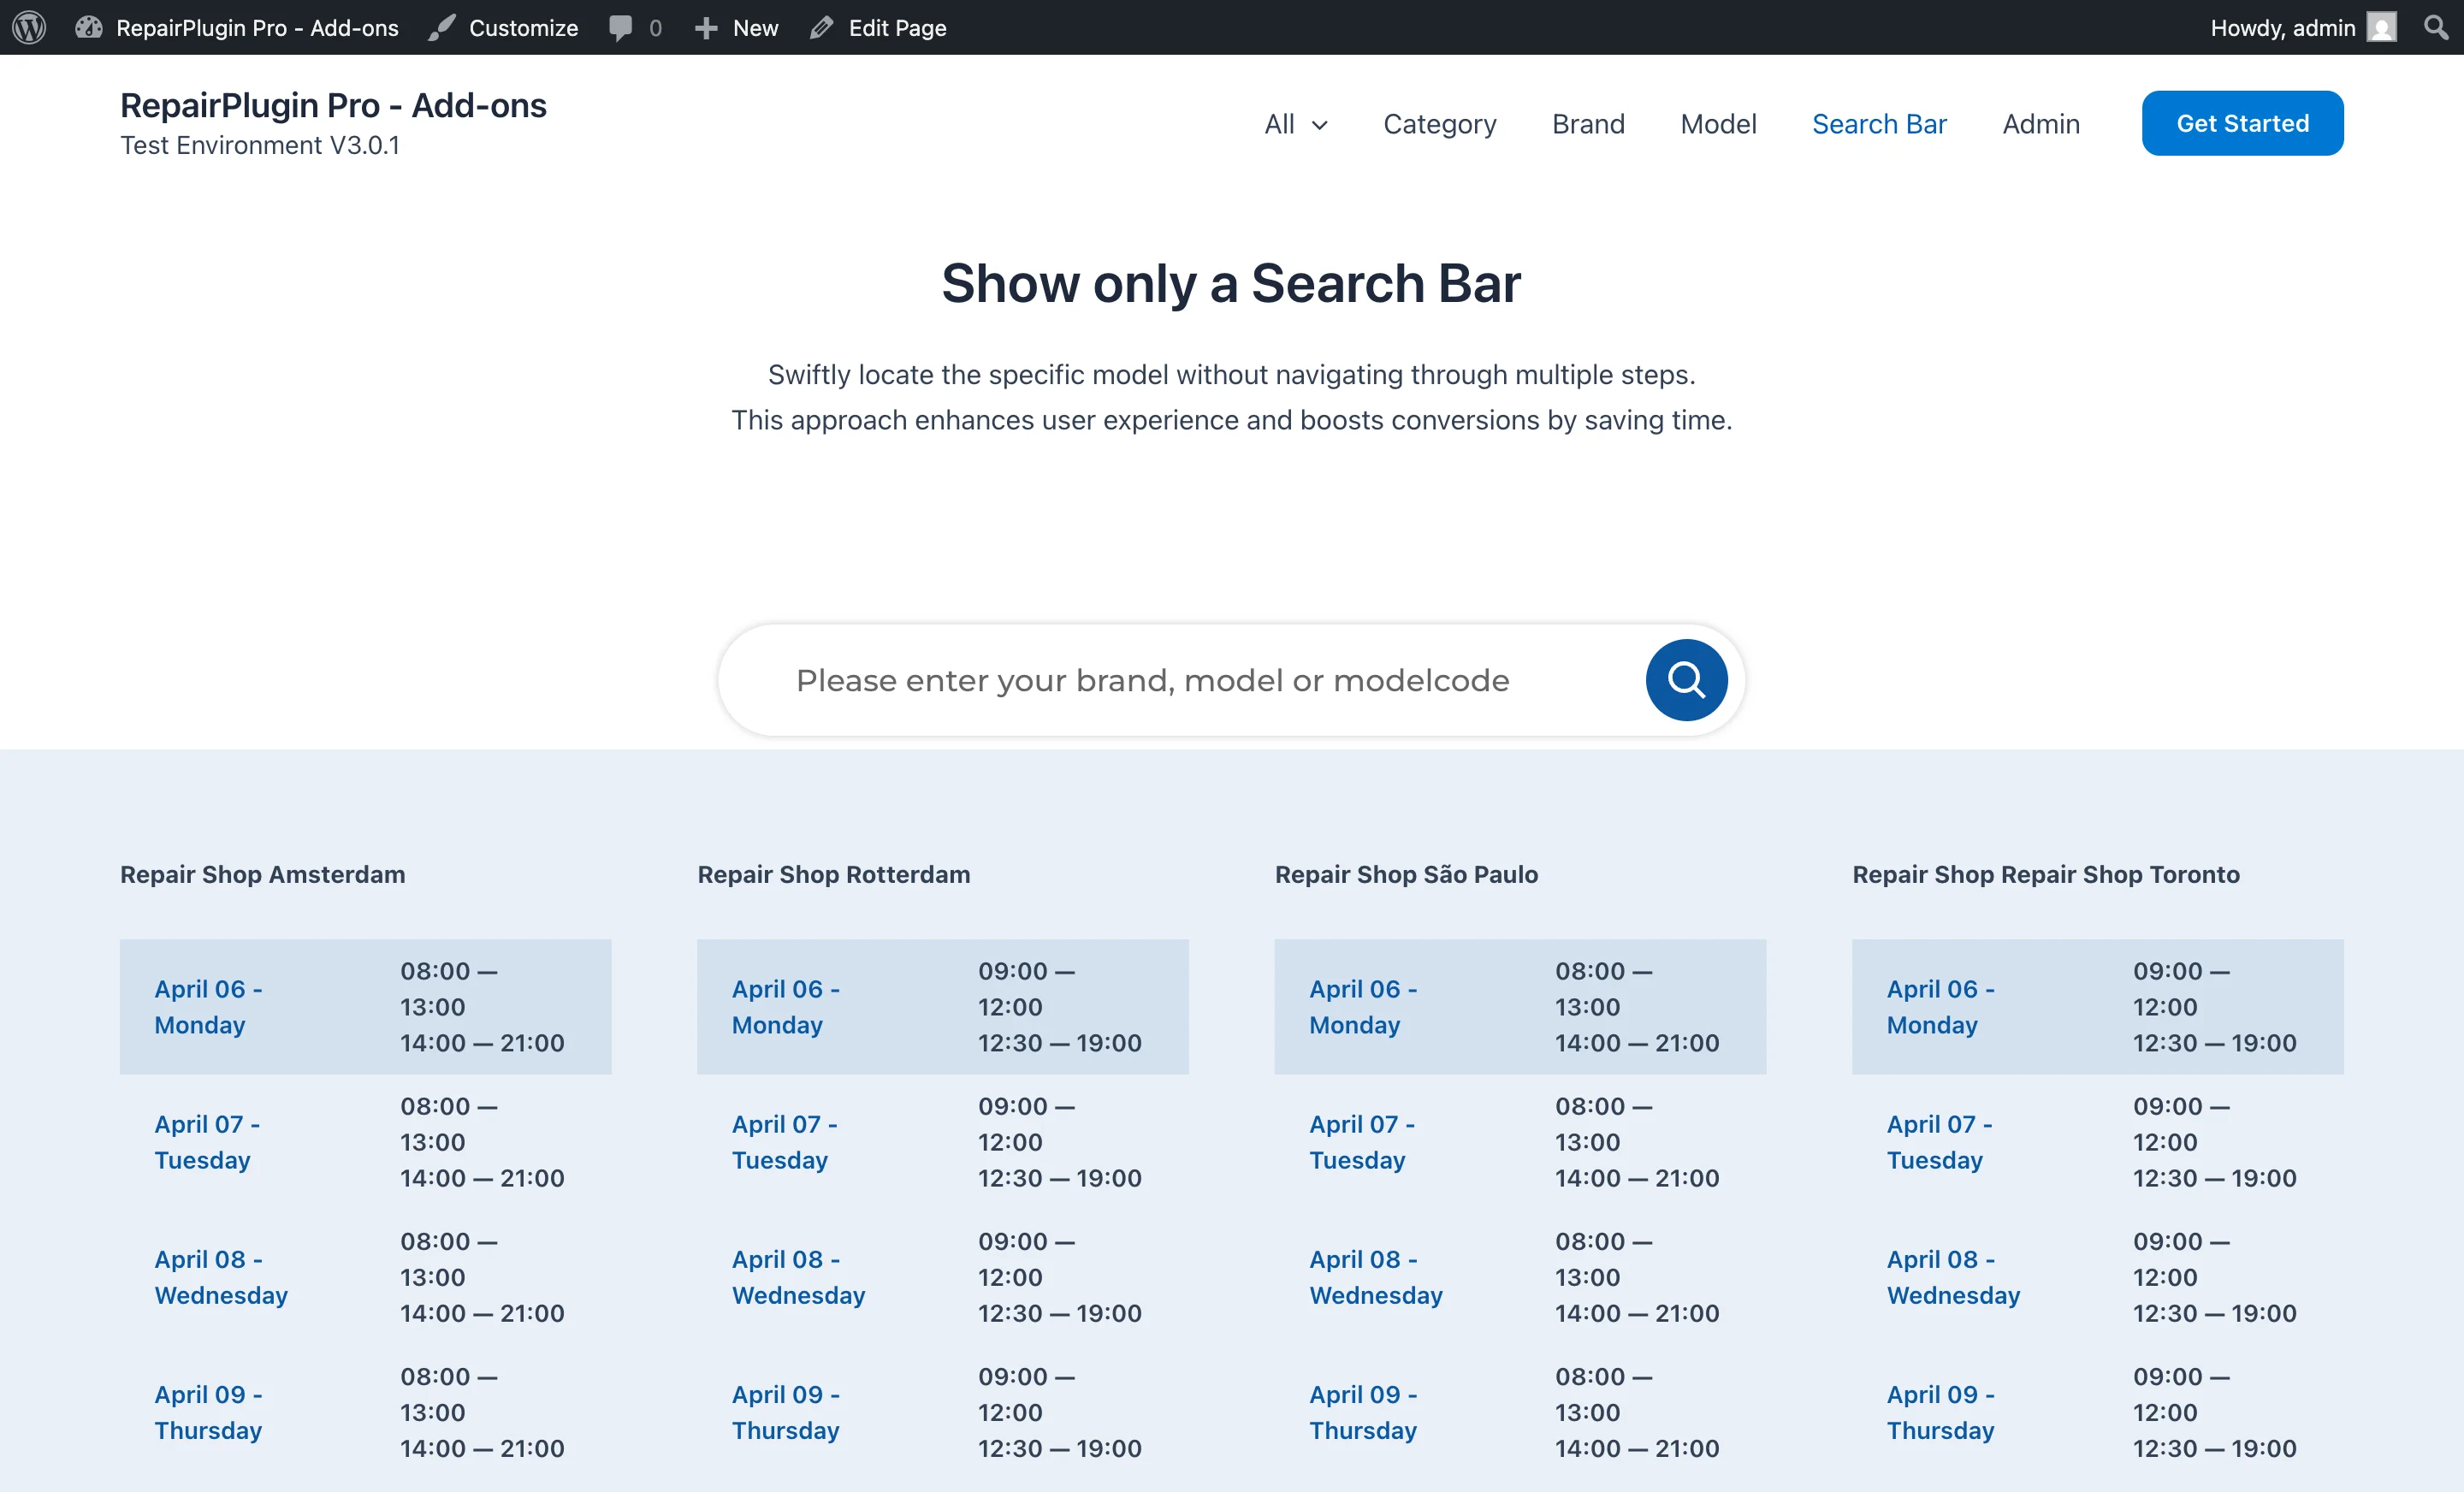The height and width of the screenshot is (1492, 2464).
Task: Click the brand or model search input field
Action: [x=1150, y=680]
